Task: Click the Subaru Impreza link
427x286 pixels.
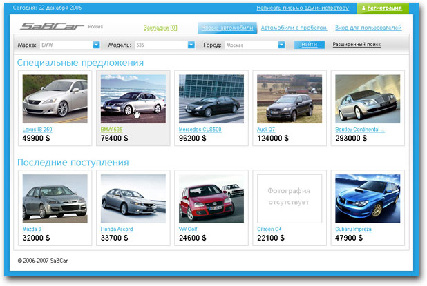Action: [353, 229]
